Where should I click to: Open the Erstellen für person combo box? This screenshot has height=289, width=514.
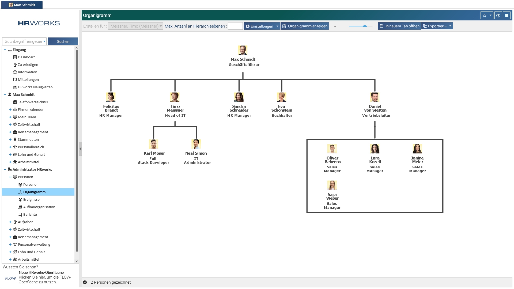[x=135, y=26]
